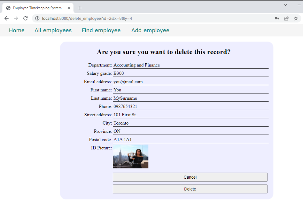303x202 pixels.
Task: Click the browser forward arrow
Action: 16,18
